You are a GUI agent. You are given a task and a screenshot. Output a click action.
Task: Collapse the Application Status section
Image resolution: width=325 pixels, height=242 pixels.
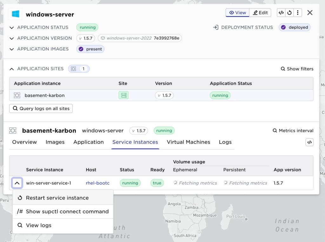point(12,28)
